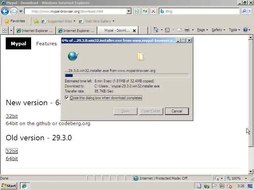Screen dimensions: 254x190
Task: Click the Help question mark icon
Action: (x=245, y=30)
